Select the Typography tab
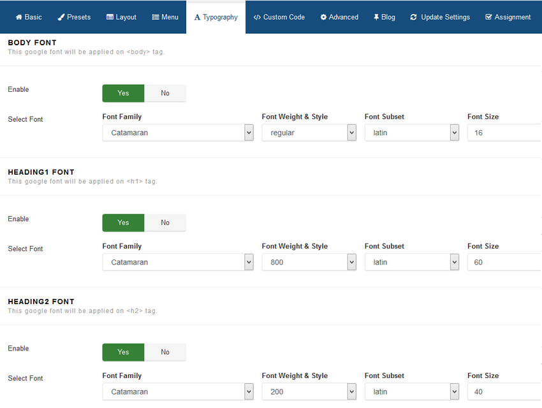This screenshot has width=542, height=408. (216, 17)
